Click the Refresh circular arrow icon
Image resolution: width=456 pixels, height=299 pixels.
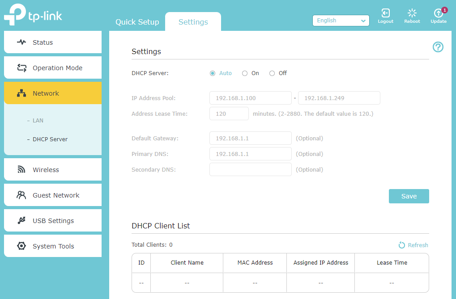[x=401, y=245]
